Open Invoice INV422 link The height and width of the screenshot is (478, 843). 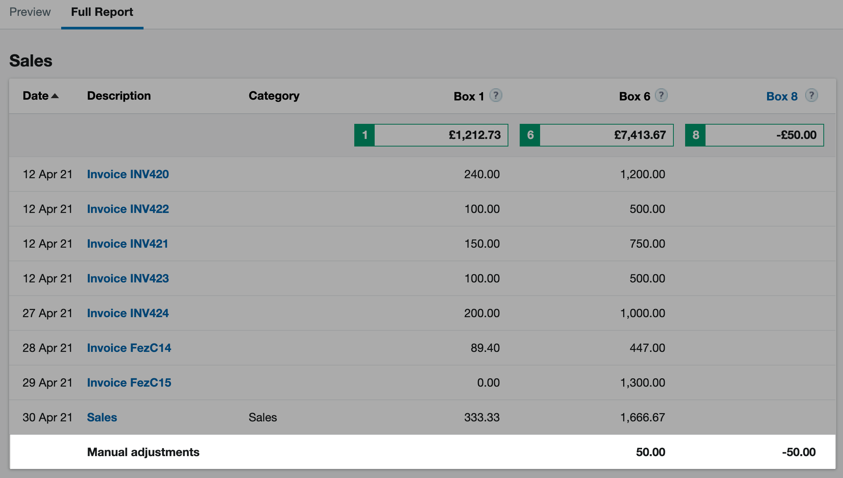click(128, 209)
